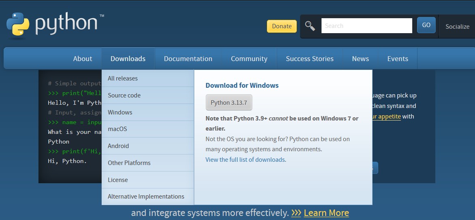Click the yellow Donate button

tap(281, 26)
